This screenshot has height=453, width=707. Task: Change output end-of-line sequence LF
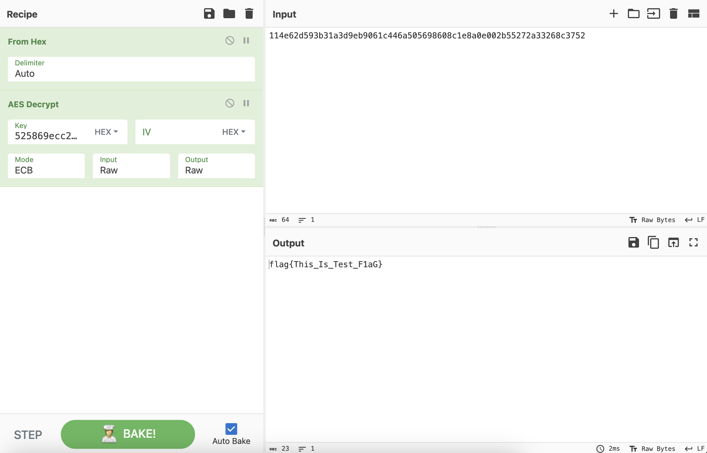tap(695, 449)
